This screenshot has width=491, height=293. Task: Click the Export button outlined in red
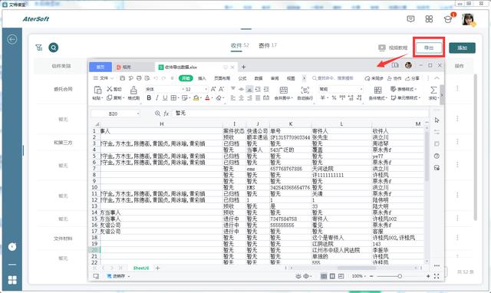click(x=429, y=48)
